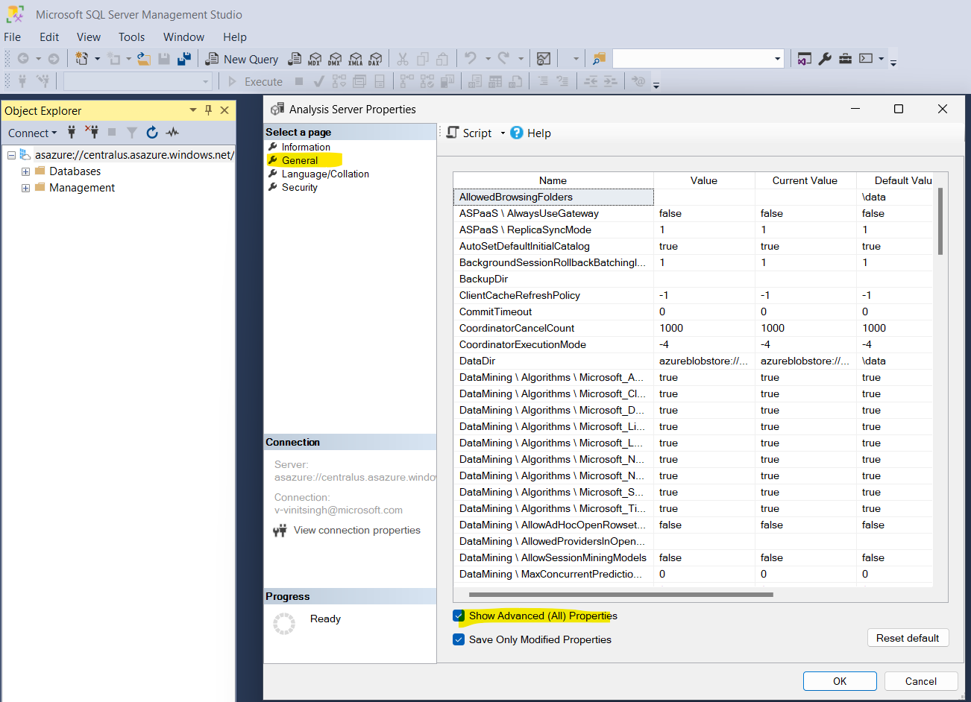Select the AllowedBrowsingFolders row
This screenshot has height=702, width=971.
[693, 197]
